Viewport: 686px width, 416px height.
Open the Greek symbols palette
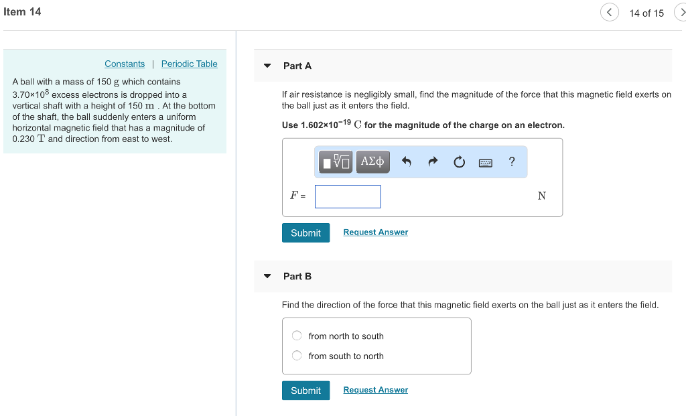tap(372, 161)
